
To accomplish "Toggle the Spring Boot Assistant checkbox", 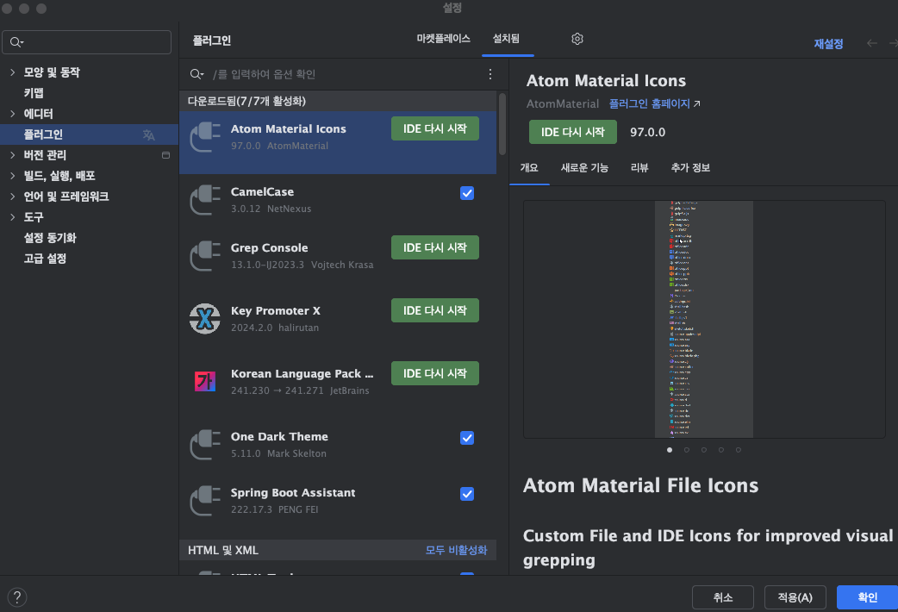I will click(467, 494).
